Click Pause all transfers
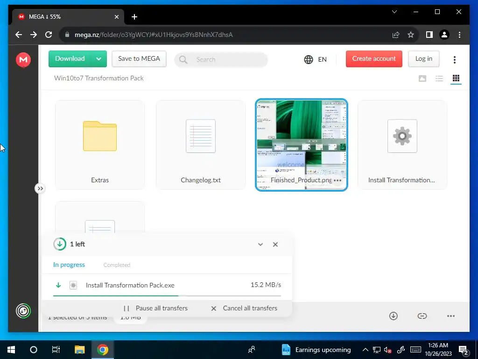The image size is (478, 359). 156,308
